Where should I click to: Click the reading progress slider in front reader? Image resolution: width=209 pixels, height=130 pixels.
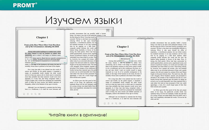[x=170, y=103]
